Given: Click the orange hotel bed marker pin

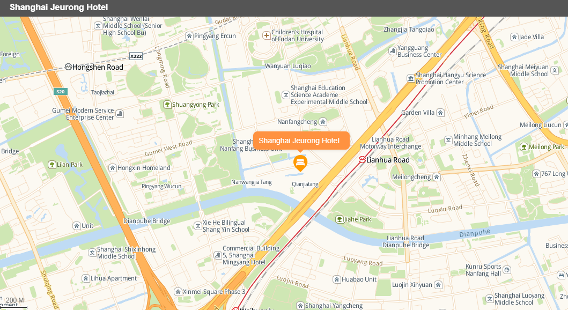Looking at the screenshot, I should [300, 163].
